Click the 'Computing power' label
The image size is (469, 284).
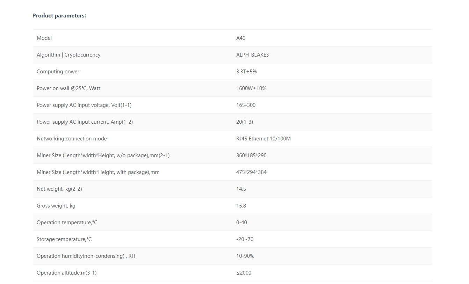coord(58,72)
